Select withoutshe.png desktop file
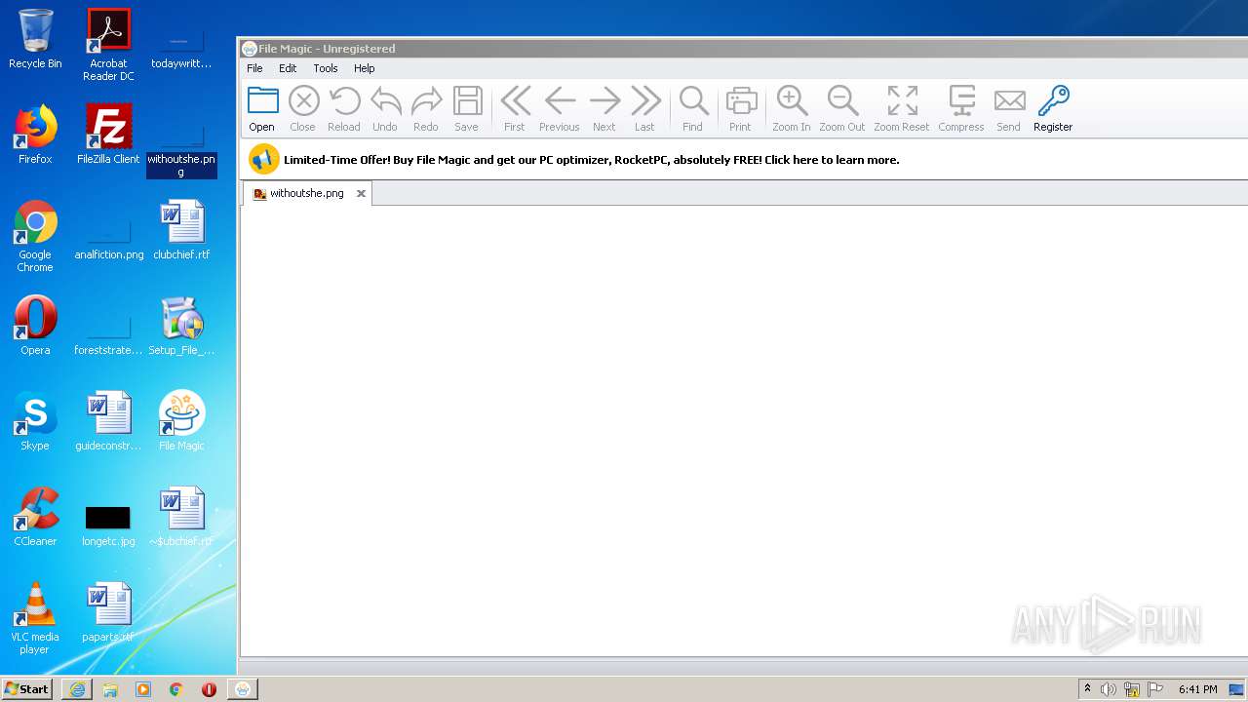The image size is (1248, 702). (x=181, y=152)
